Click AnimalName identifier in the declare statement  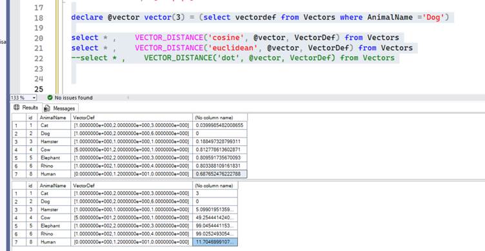[390, 17]
